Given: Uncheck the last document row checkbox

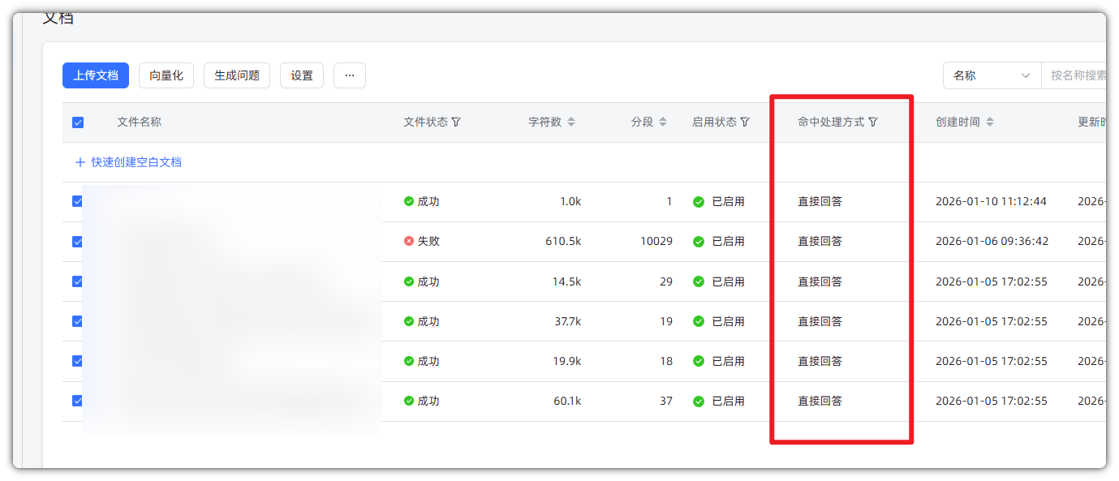Looking at the screenshot, I should [78, 401].
